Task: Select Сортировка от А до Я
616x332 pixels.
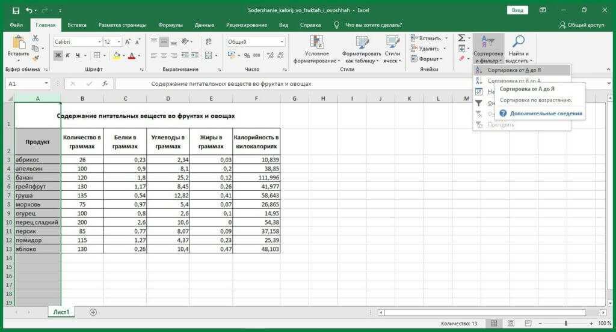Action: [513, 70]
